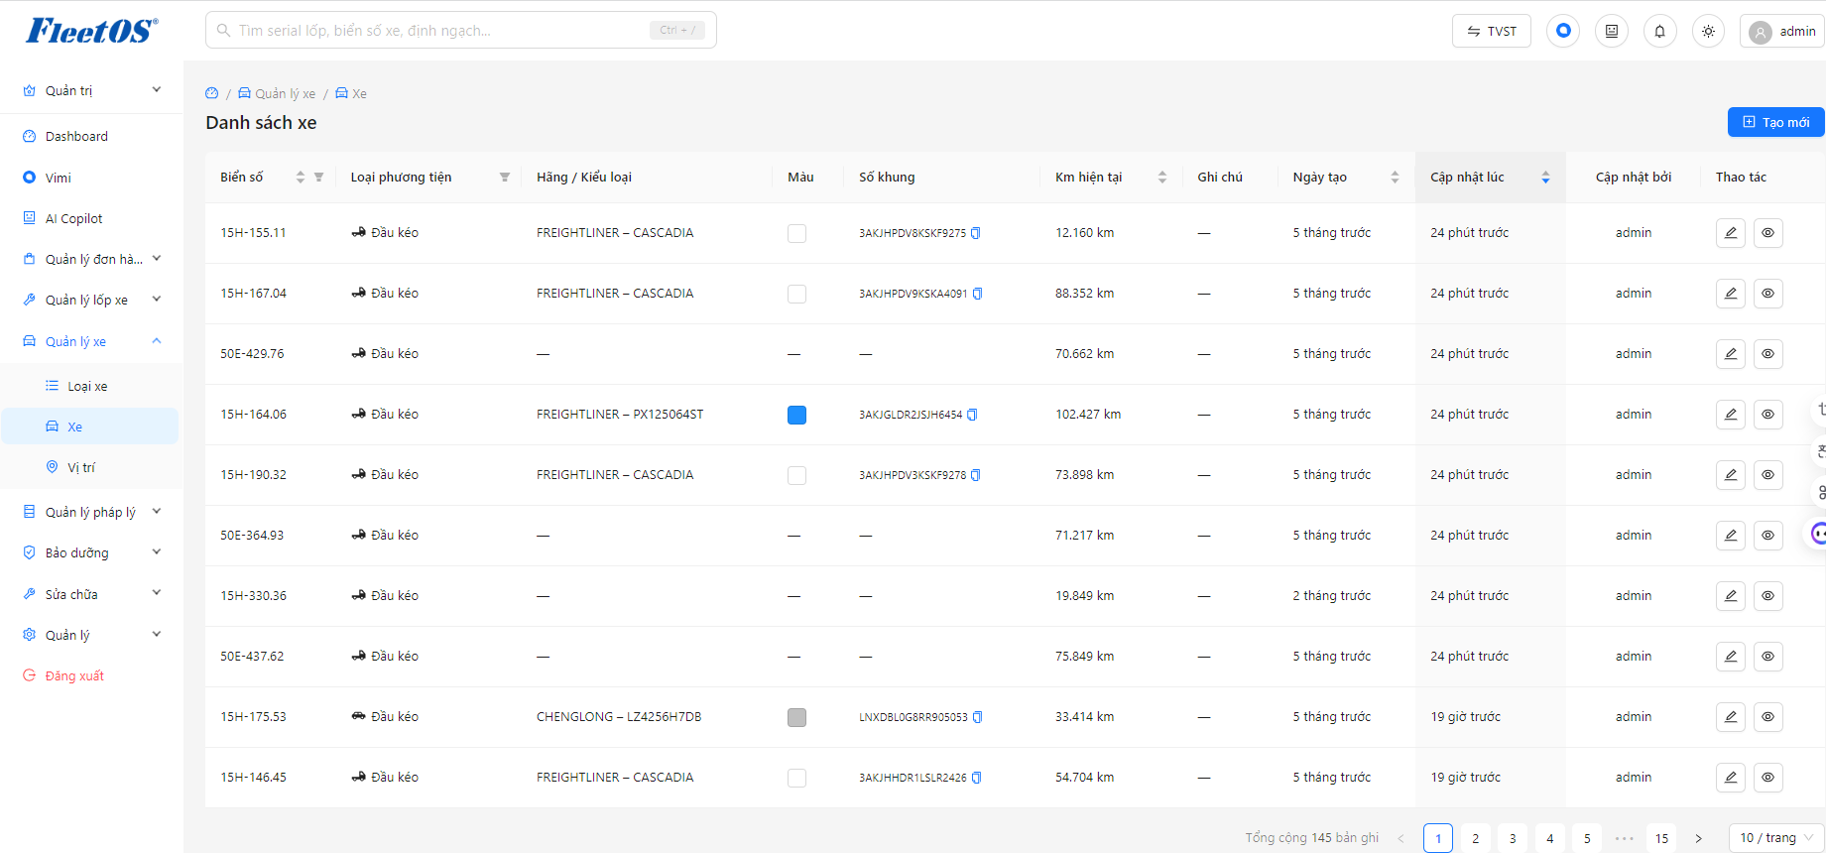
Task: Copy chassis number LNXDBL0G8RR905053
Action: [x=978, y=717]
